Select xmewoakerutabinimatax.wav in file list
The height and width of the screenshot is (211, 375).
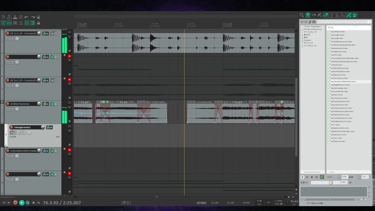tap(344, 82)
